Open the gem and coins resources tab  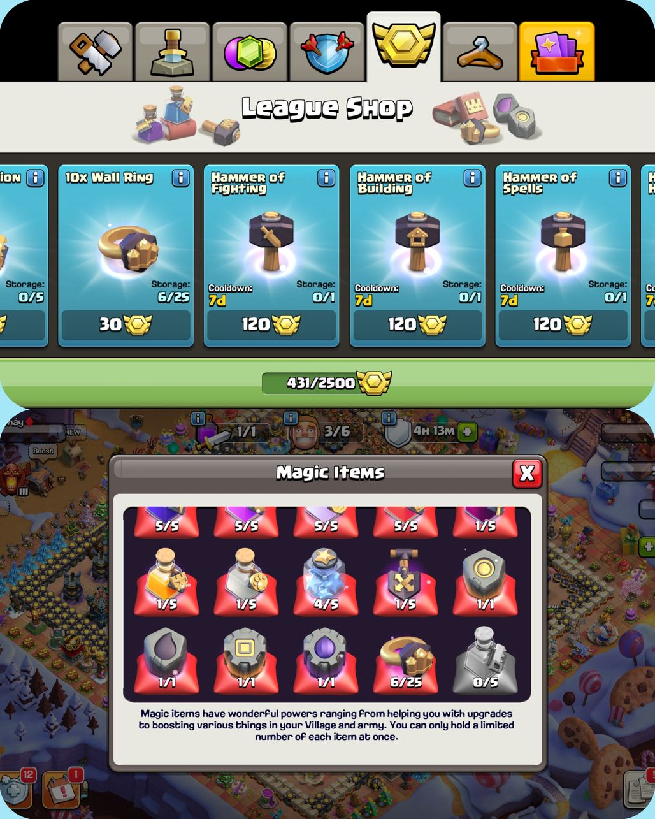(250, 52)
